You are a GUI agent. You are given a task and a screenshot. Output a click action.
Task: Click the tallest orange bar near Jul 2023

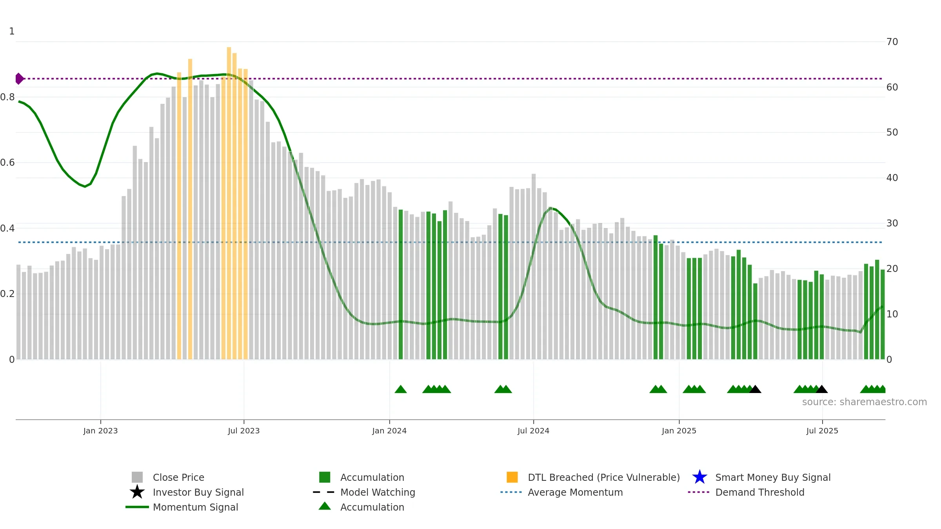(x=229, y=203)
